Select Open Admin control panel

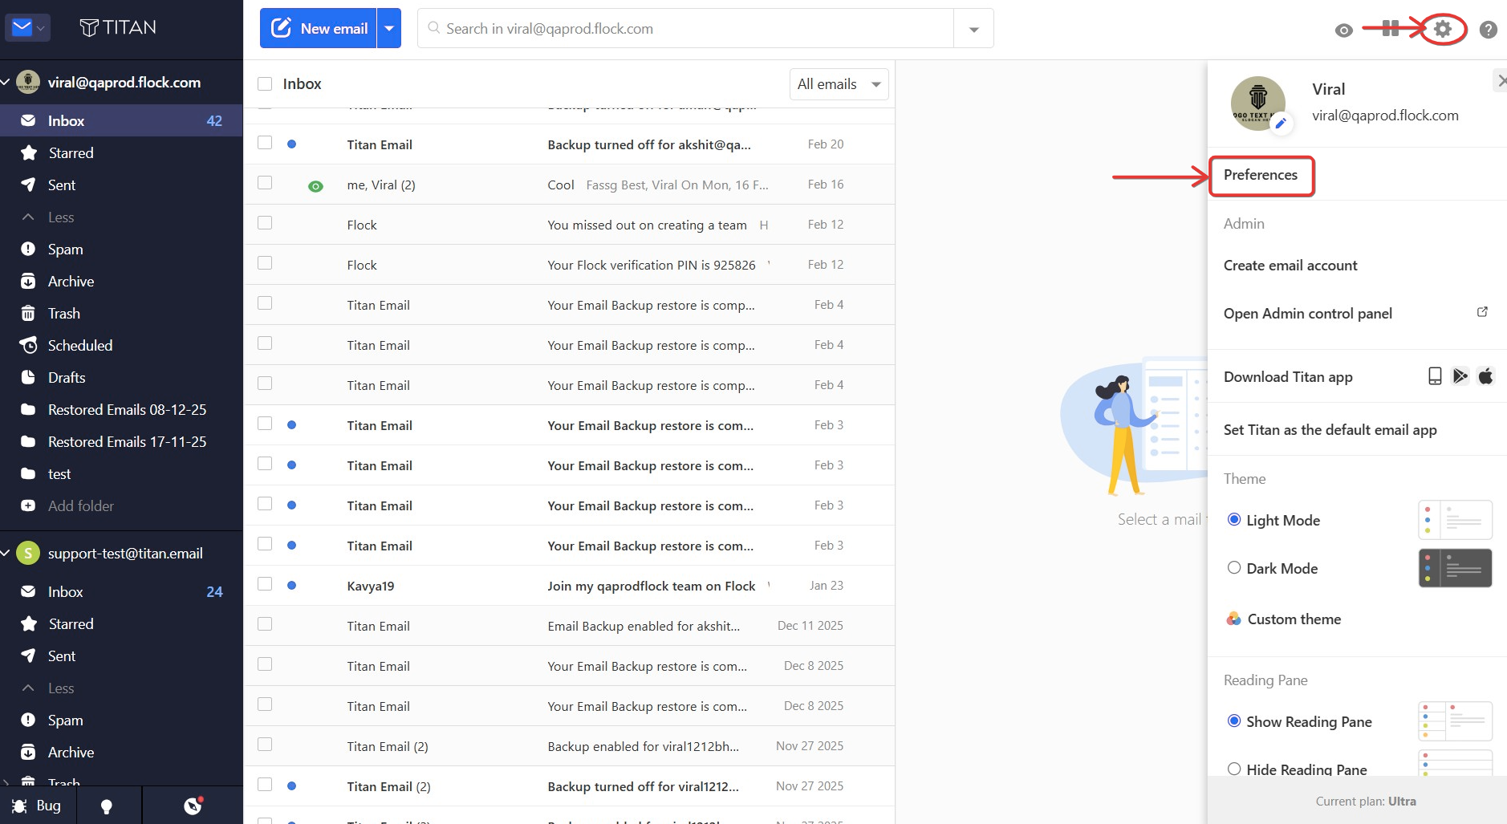tap(1308, 314)
